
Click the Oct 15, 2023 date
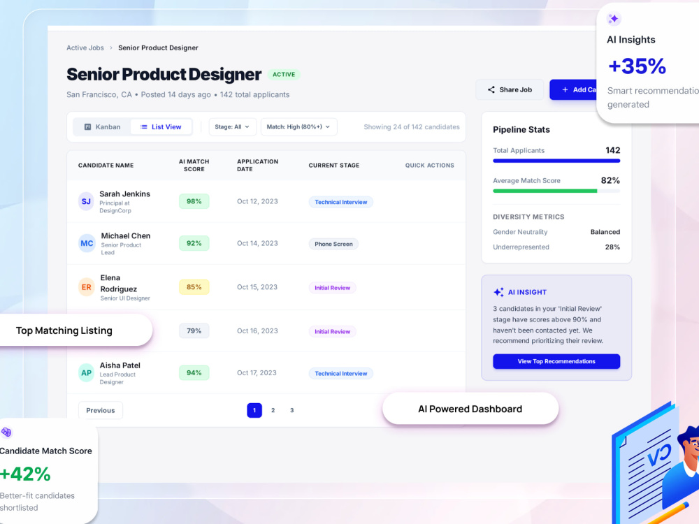(258, 287)
